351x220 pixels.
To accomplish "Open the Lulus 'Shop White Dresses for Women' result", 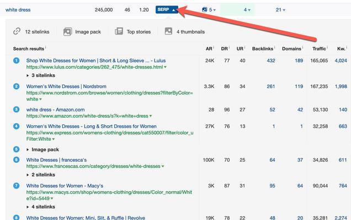I will point(96,61).
